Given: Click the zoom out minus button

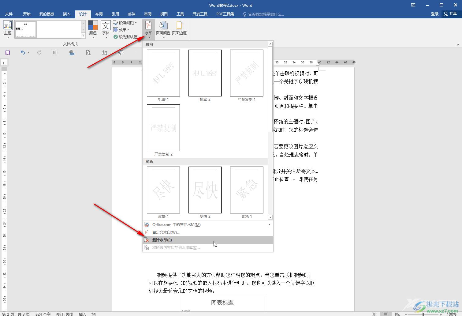Looking at the screenshot, I should tap(406, 314).
